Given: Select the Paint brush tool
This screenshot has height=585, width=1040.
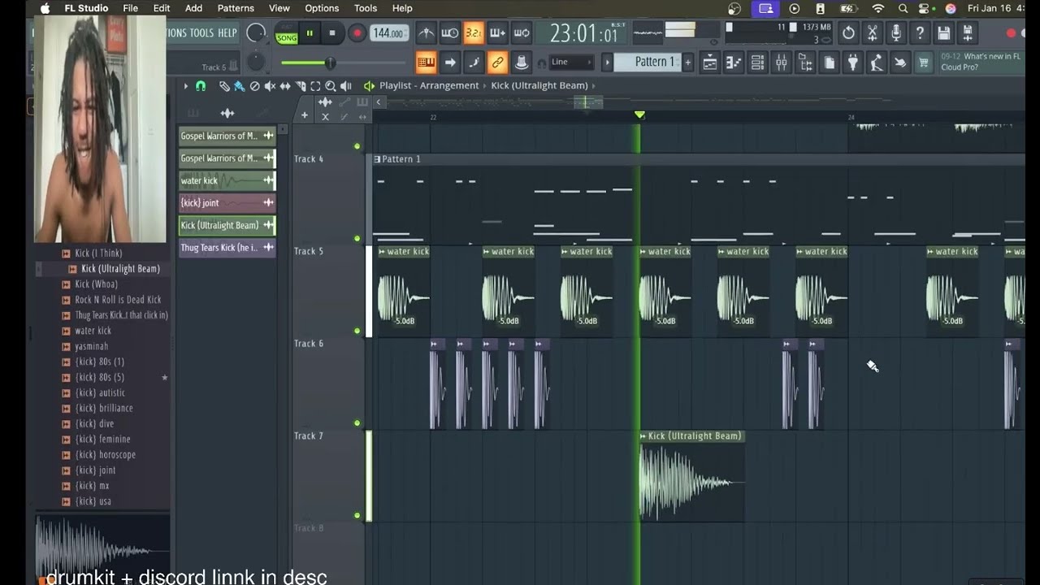Looking at the screenshot, I should [239, 86].
